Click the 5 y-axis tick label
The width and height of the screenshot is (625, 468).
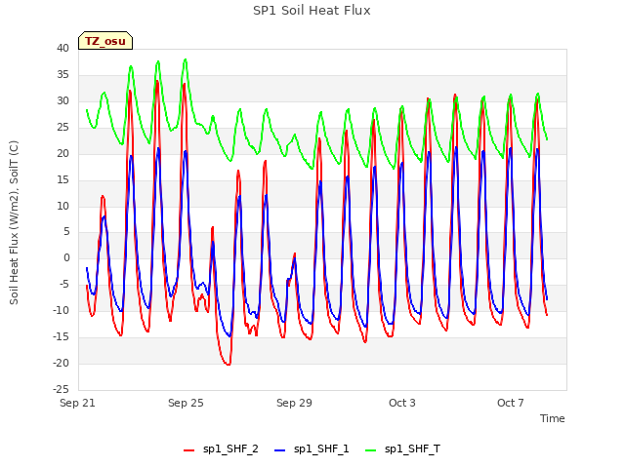(x=66, y=232)
